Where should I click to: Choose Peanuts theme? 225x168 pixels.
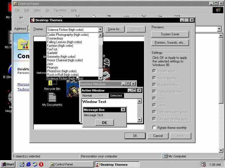pos(73,67)
